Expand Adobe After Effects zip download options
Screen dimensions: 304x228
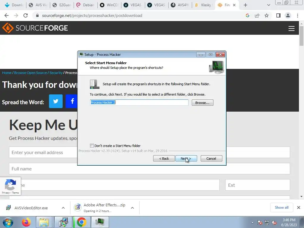pos(132,208)
